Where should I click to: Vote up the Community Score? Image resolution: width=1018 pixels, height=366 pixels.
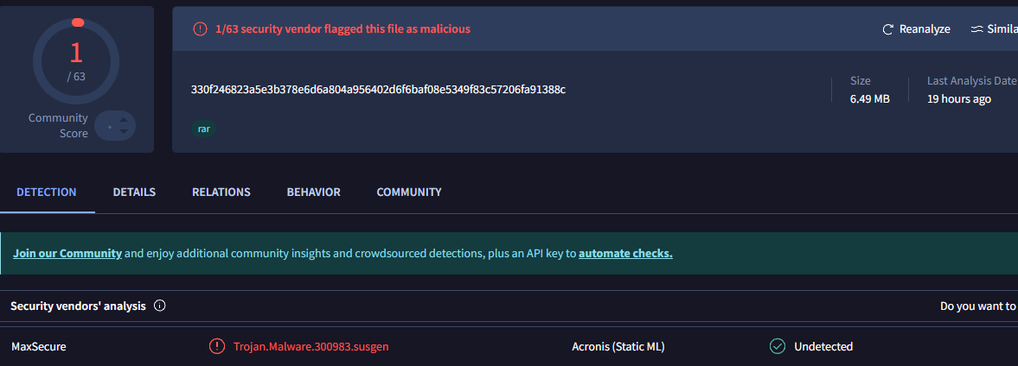[125, 119]
